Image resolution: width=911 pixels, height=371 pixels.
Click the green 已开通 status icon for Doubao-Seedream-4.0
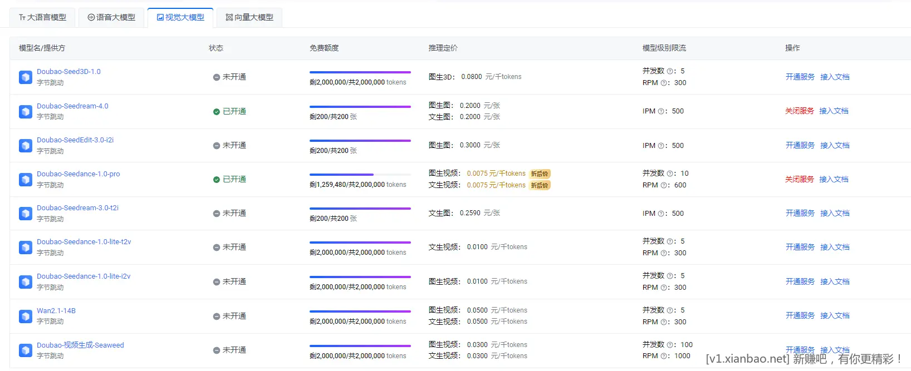(x=217, y=112)
